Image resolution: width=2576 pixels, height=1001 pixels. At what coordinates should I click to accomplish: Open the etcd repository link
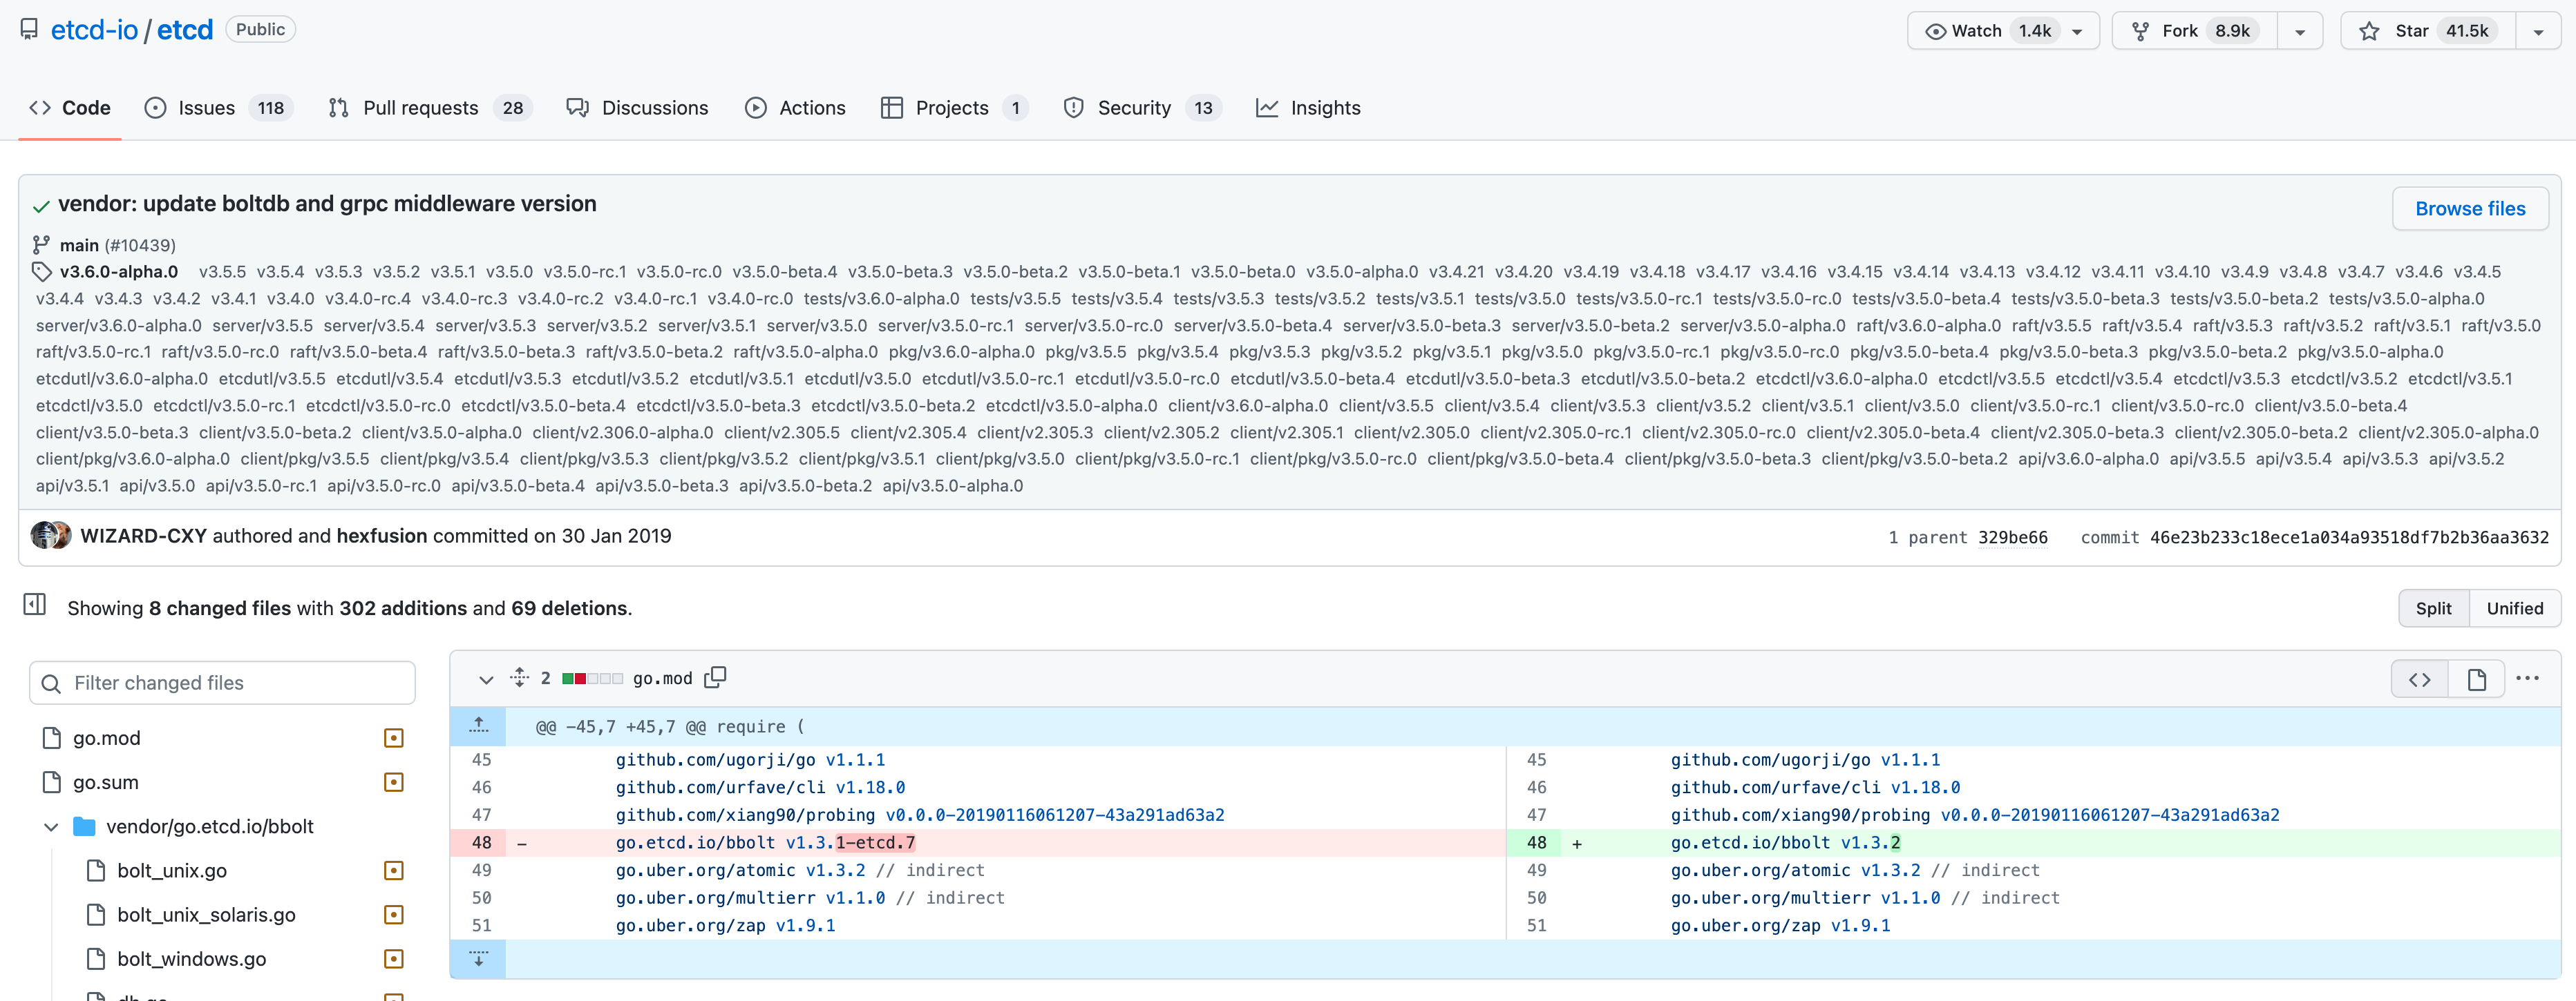tap(185, 30)
